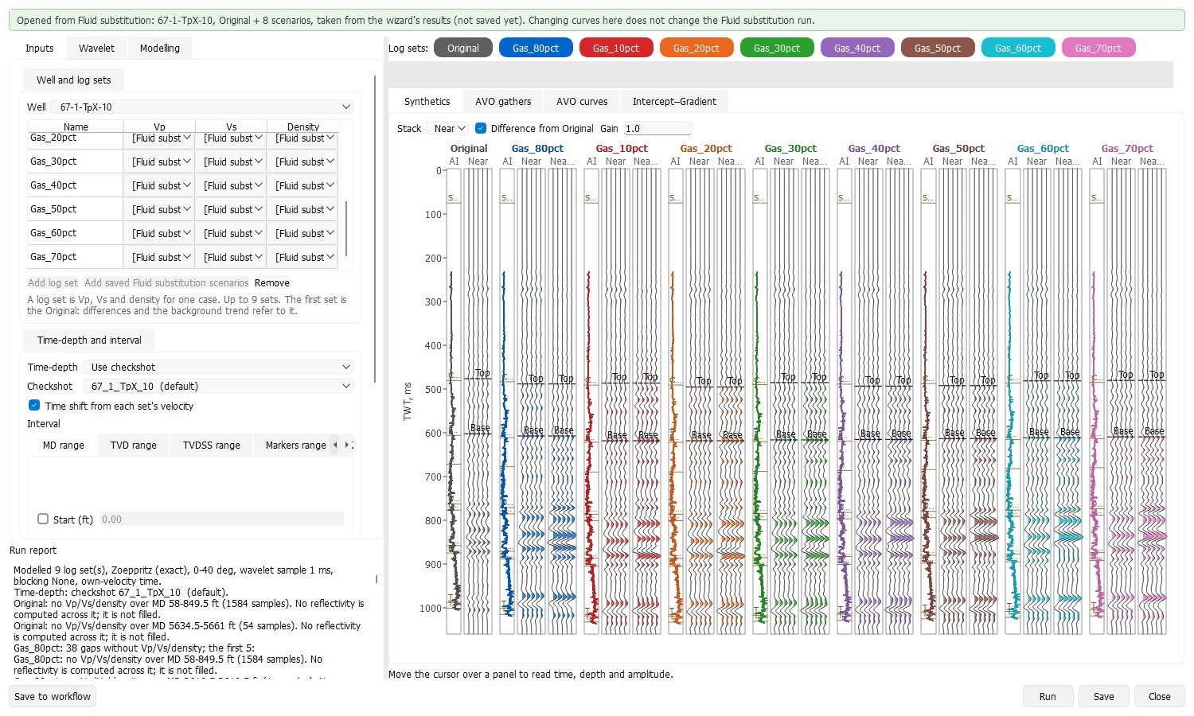Screen dimensions: 1194x716
Task: Click Save to workflow
Action: (x=53, y=696)
